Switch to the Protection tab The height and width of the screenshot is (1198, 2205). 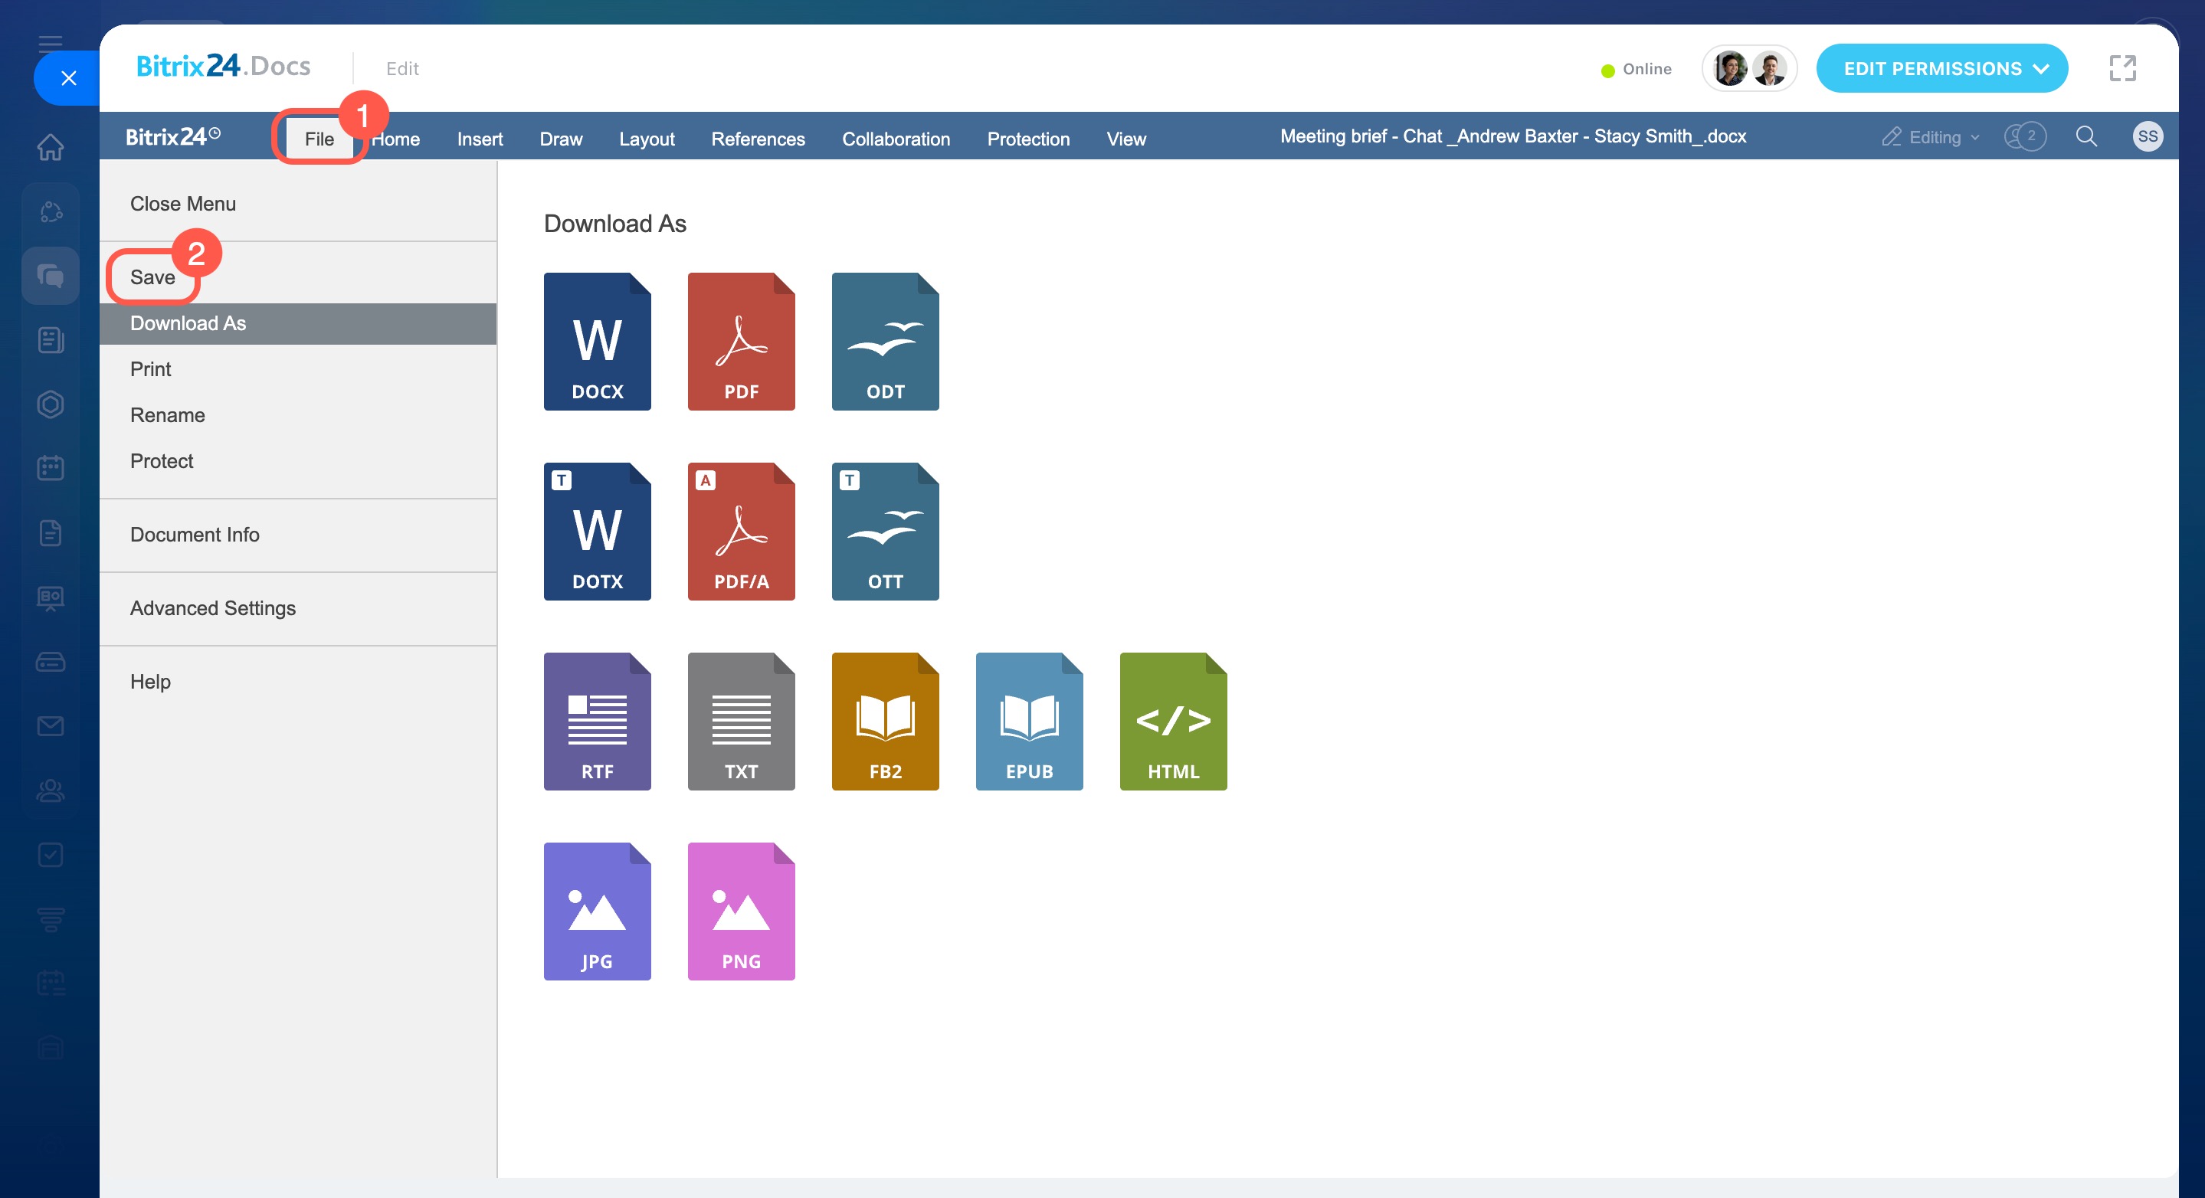pos(1028,139)
